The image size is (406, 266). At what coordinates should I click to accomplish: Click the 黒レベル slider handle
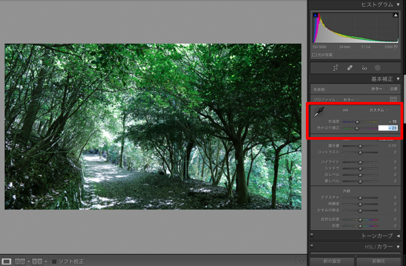click(x=360, y=182)
